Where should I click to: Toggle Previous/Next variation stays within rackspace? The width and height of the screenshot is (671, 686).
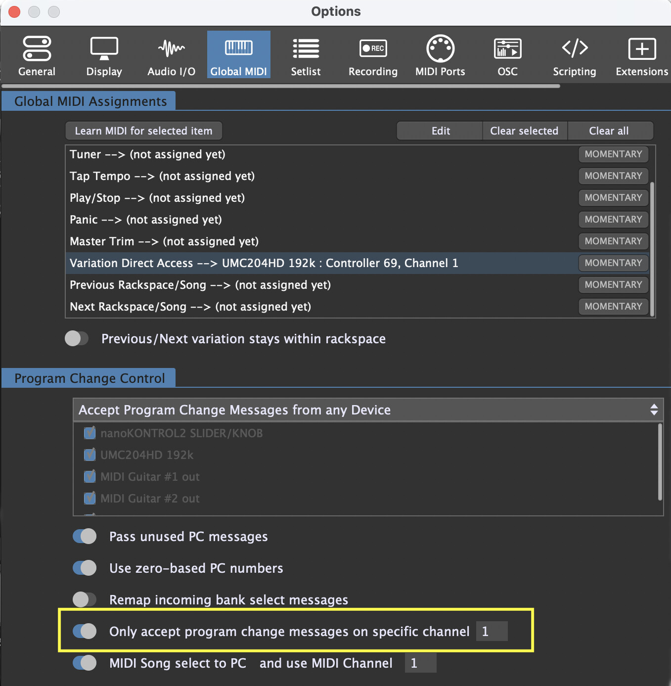tap(77, 339)
